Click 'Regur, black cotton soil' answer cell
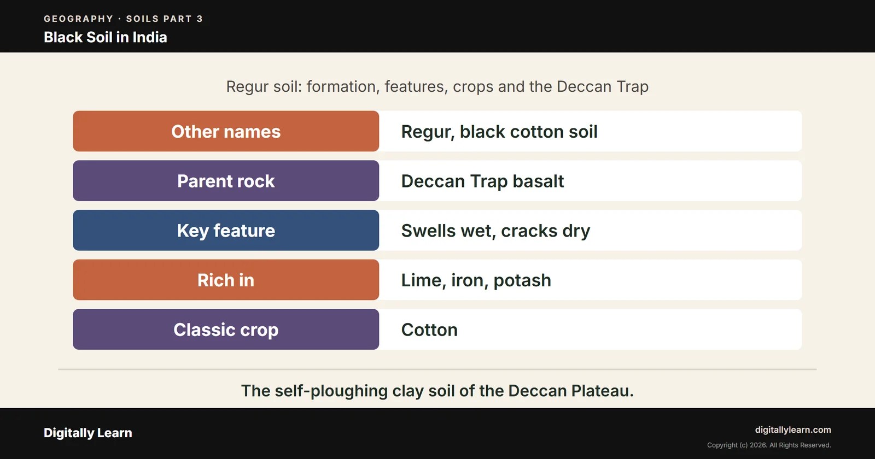This screenshot has width=875, height=459. (x=591, y=131)
